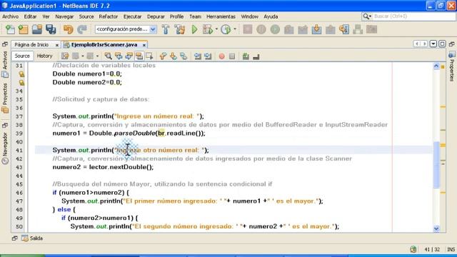Open the Source menu
Image resolution: width=457 pixels, height=257 pixels.
[86, 16]
